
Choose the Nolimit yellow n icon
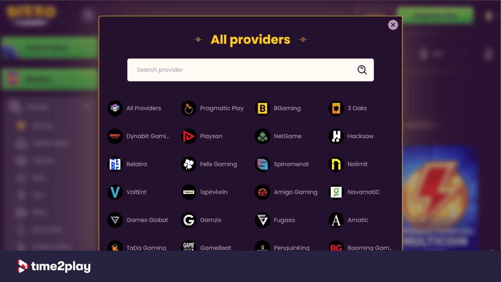tap(336, 164)
